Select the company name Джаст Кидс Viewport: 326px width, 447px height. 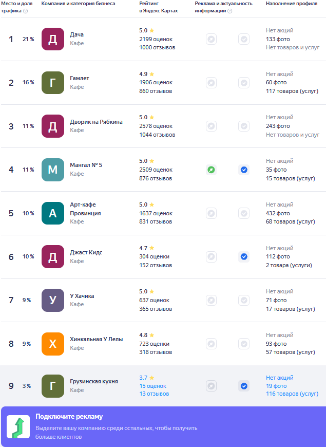(x=86, y=253)
